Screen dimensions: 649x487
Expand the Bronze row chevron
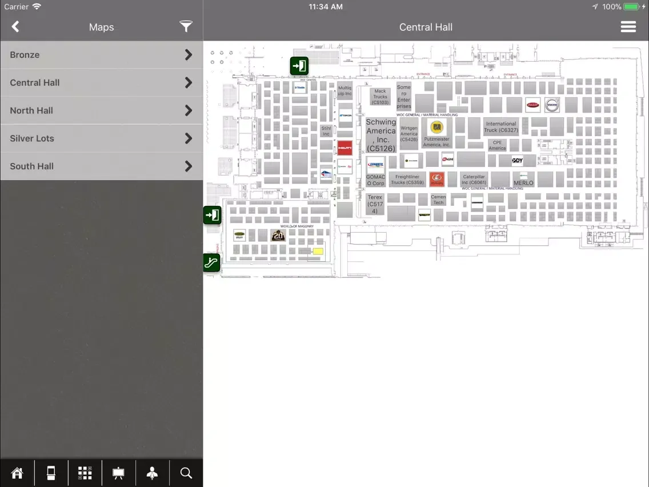coord(189,55)
